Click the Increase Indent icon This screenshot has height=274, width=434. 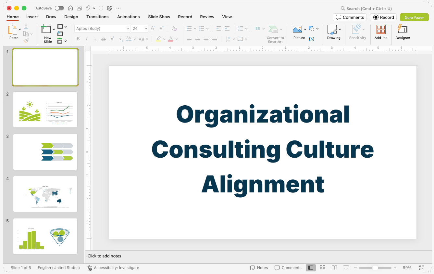pos(227,29)
